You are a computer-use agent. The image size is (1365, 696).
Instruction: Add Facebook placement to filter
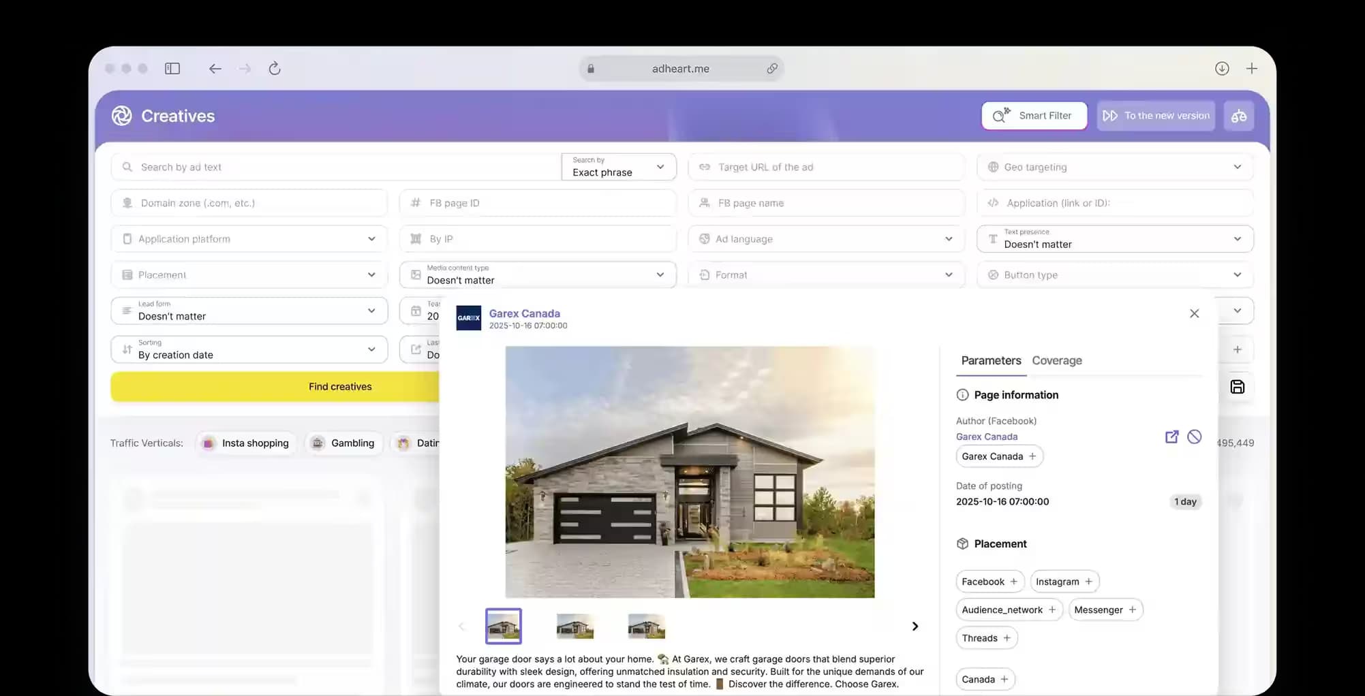[x=989, y=581]
